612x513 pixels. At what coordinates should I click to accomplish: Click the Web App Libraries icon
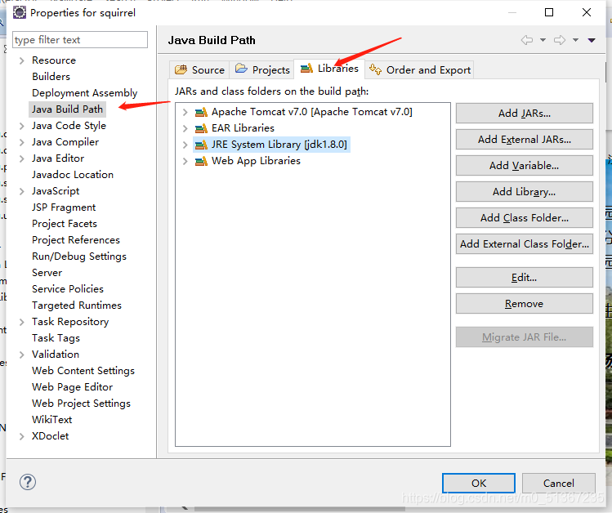[x=201, y=161]
